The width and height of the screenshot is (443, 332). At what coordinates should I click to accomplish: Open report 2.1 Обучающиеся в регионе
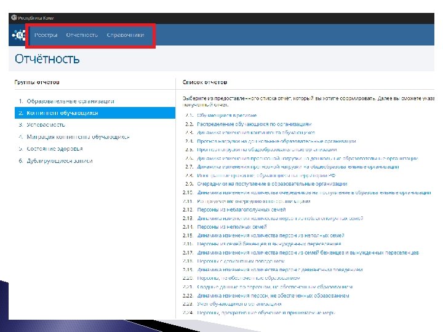tap(227, 116)
